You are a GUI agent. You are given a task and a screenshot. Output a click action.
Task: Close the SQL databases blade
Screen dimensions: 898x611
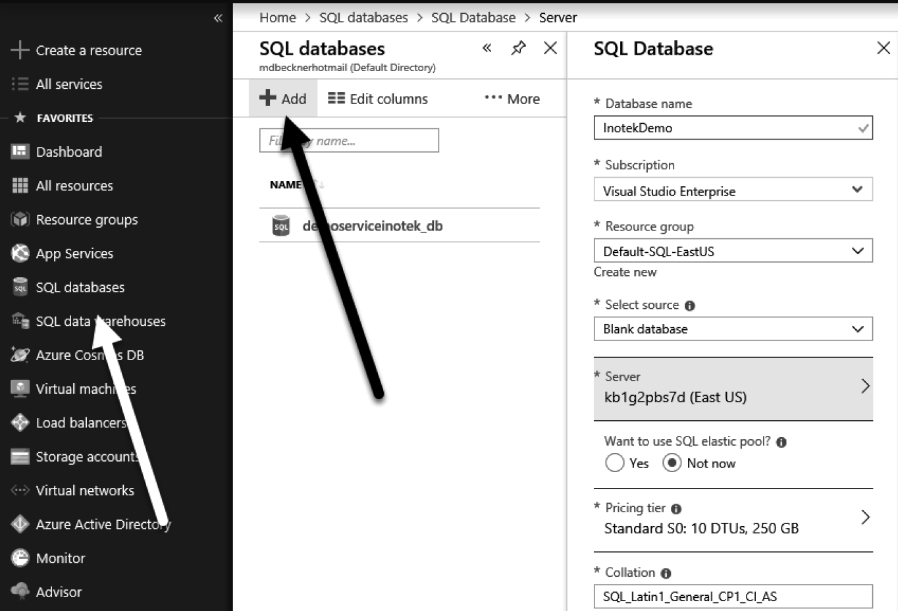tap(550, 47)
